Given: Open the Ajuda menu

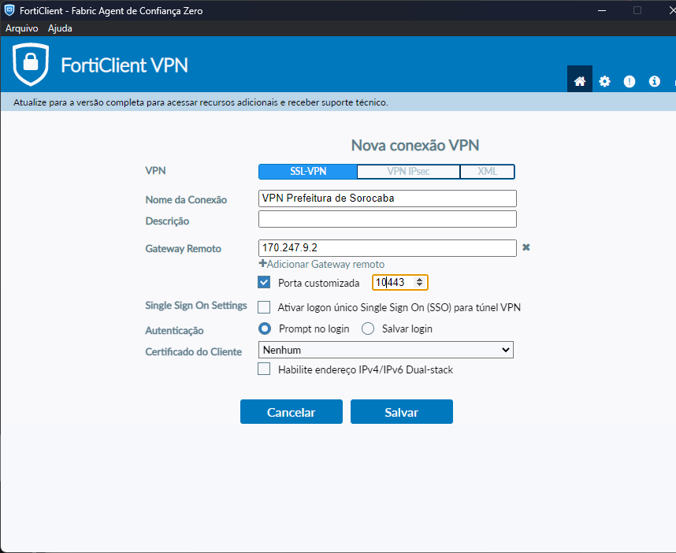Looking at the screenshot, I should pos(60,28).
